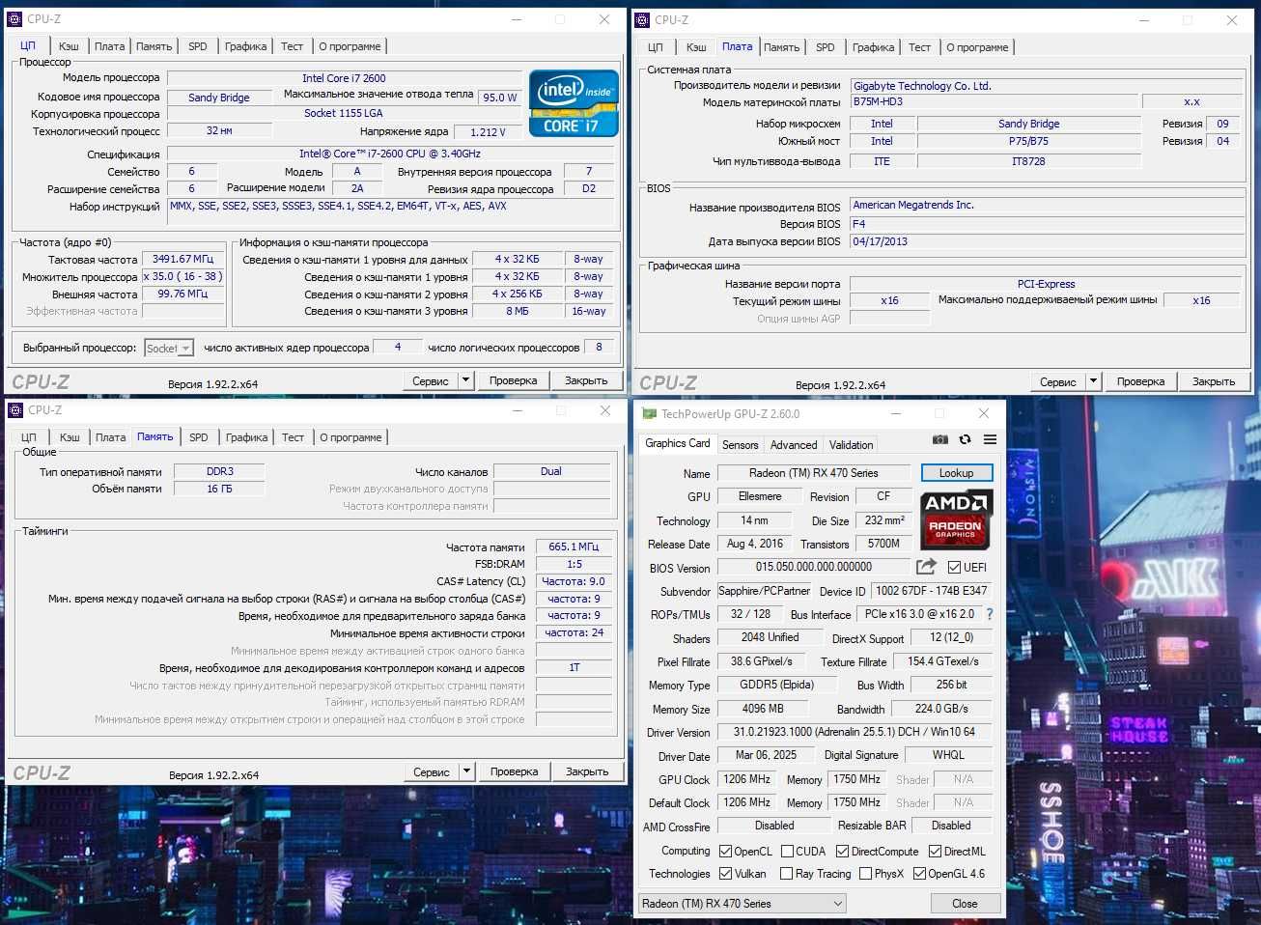
Task: Open Validation tab in GPU-Z
Action: (x=851, y=445)
